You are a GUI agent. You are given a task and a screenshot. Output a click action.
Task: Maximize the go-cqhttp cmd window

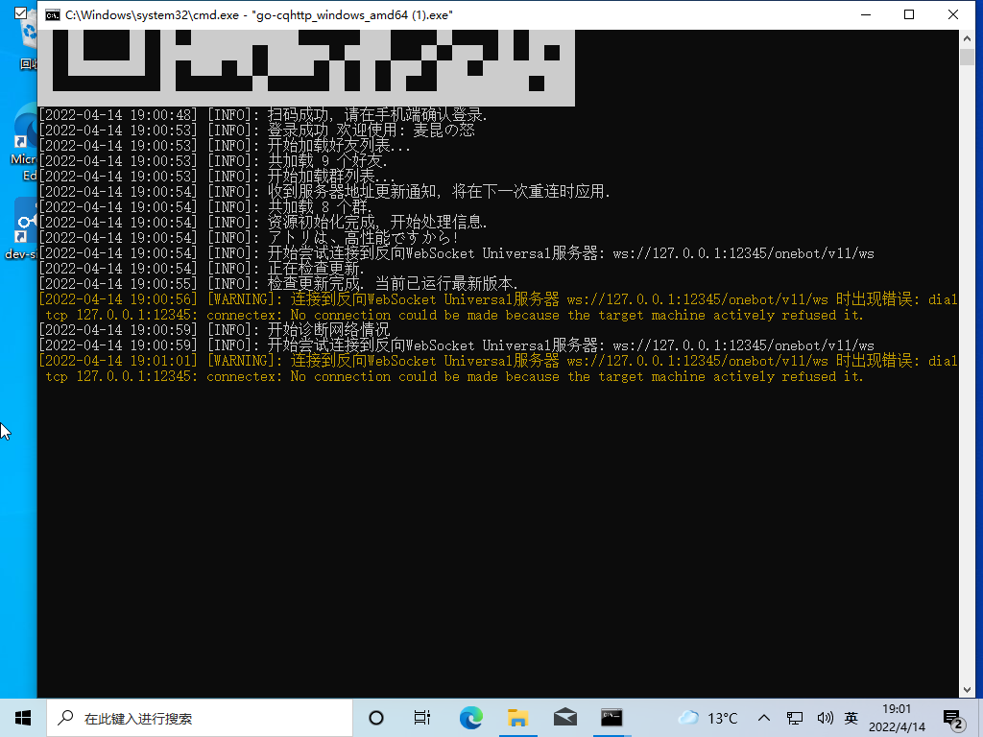point(909,15)
